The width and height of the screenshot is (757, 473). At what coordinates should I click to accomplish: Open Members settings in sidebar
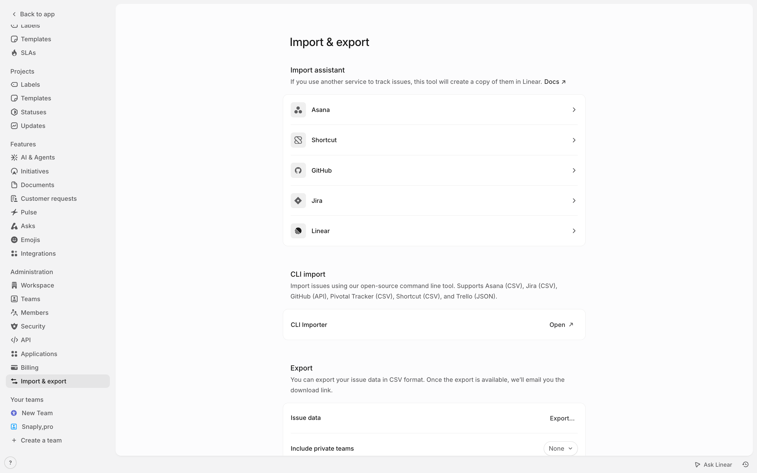58,312
